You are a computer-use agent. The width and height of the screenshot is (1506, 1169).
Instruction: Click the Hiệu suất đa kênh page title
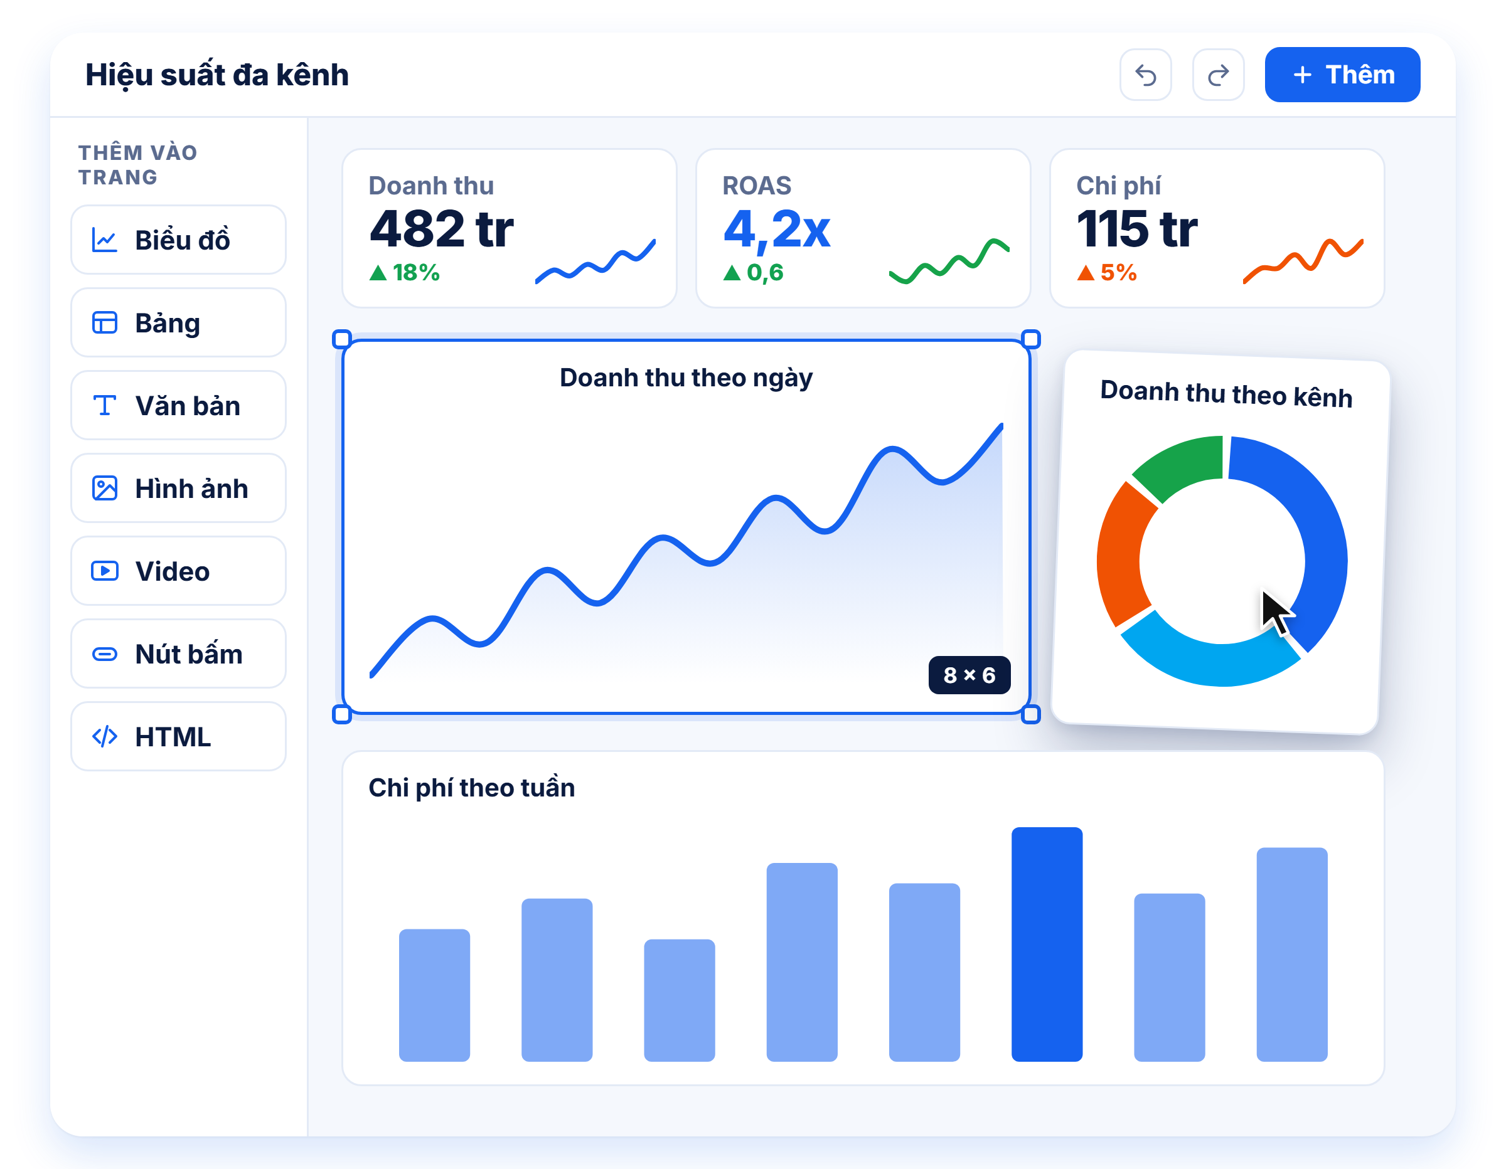point(217,75)
